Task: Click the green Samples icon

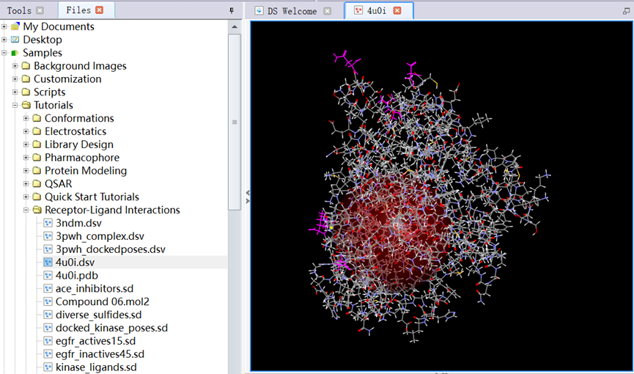Action: coord(15,53)
